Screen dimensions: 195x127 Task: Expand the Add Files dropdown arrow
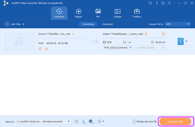click(23, 24)
